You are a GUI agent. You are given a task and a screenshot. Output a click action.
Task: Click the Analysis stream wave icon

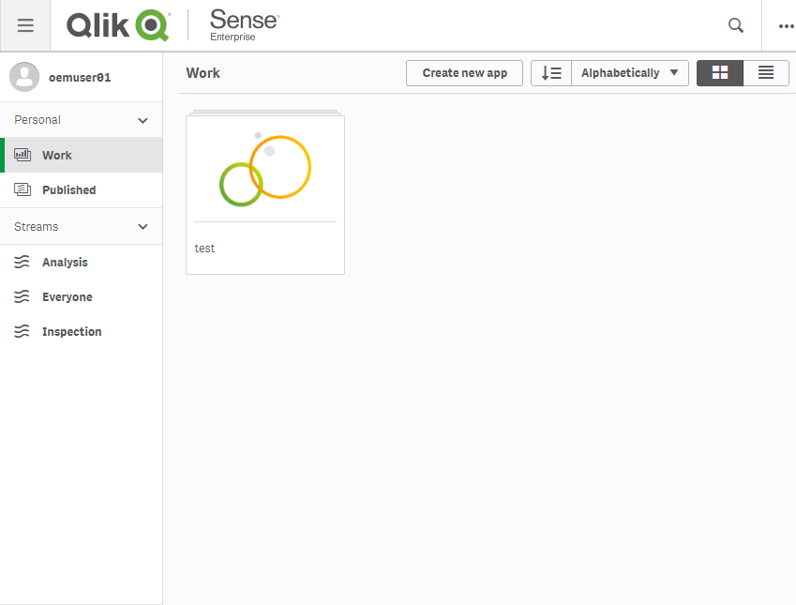point(23,263)
